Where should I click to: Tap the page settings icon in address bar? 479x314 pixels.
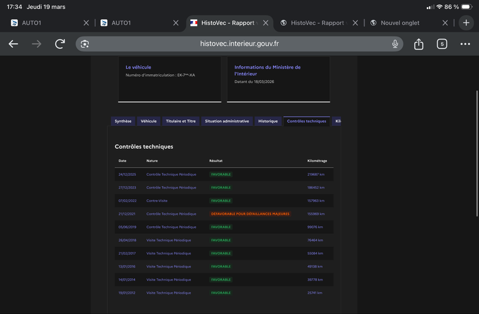[85, 44]
